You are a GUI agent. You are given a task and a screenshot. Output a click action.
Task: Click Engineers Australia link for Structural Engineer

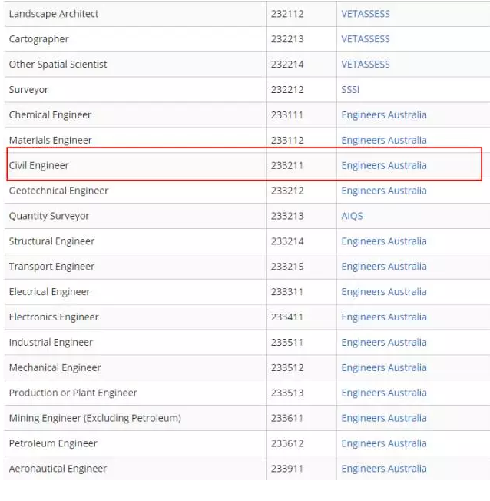pos(383,241)
